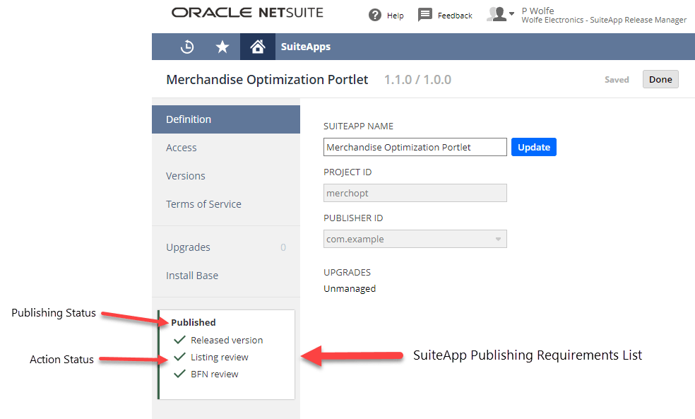
Task: Click the Wolfe Electronics role text
Action: click(604, 20)
